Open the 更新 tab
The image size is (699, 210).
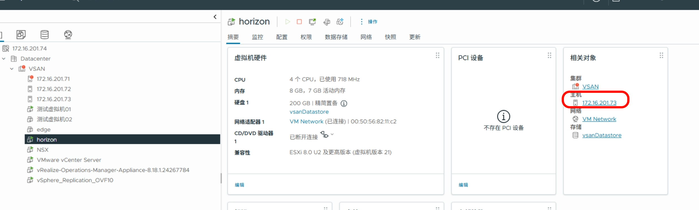[x=415, y=37]
